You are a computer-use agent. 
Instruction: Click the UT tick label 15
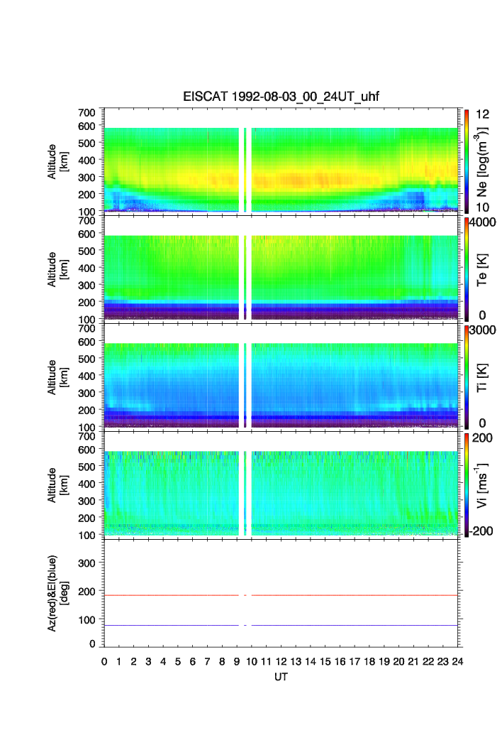point(325,661)
